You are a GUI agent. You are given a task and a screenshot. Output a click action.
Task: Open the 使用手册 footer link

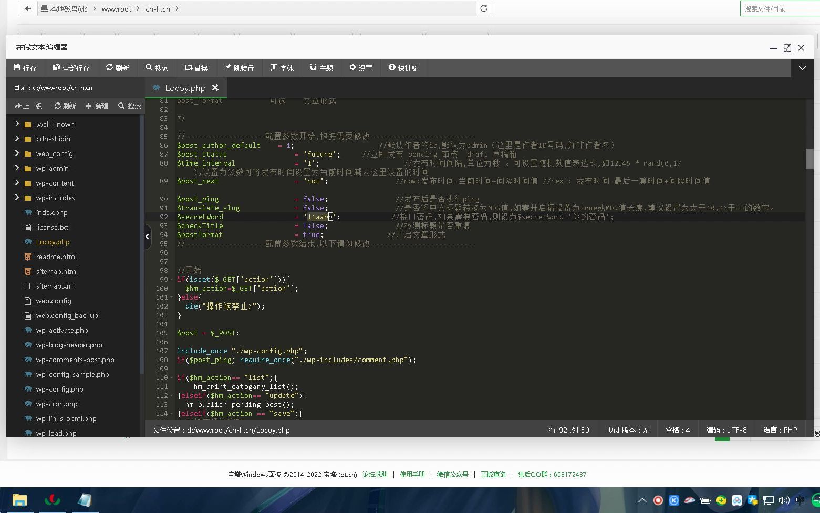(x=412, y=474)
